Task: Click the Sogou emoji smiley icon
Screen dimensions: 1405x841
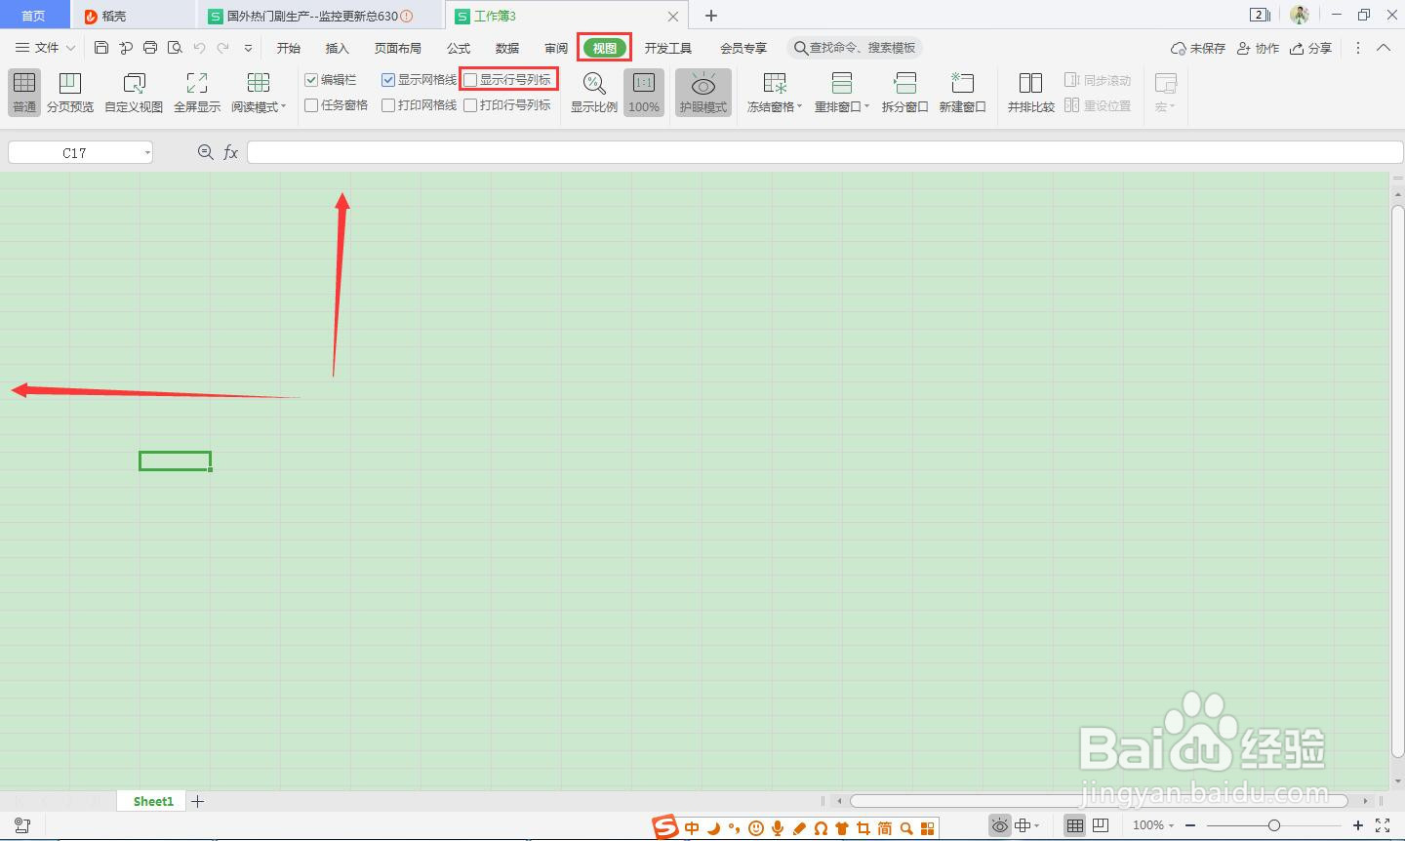Action: coord(756,828)
